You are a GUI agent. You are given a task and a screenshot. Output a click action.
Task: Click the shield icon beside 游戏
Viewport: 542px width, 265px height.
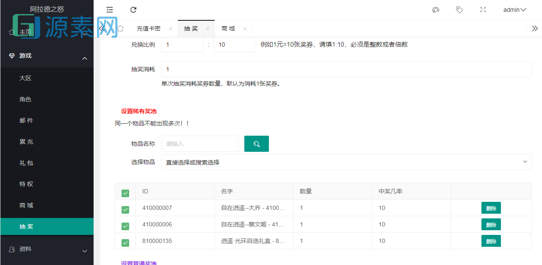pyautogui.click(x=11, y=56)
